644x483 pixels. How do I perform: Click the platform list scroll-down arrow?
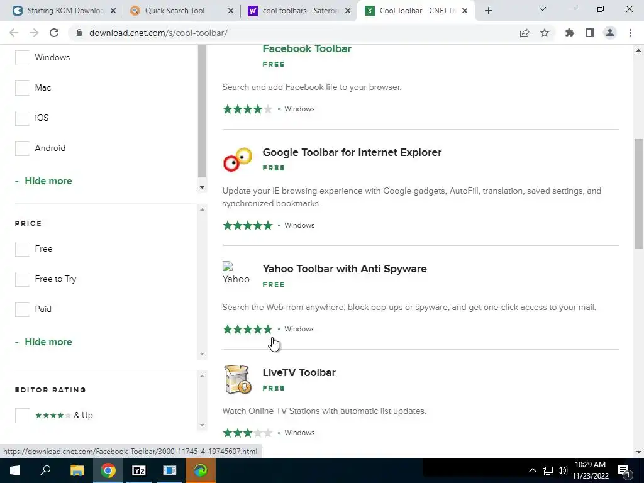[x=202, y=187]
